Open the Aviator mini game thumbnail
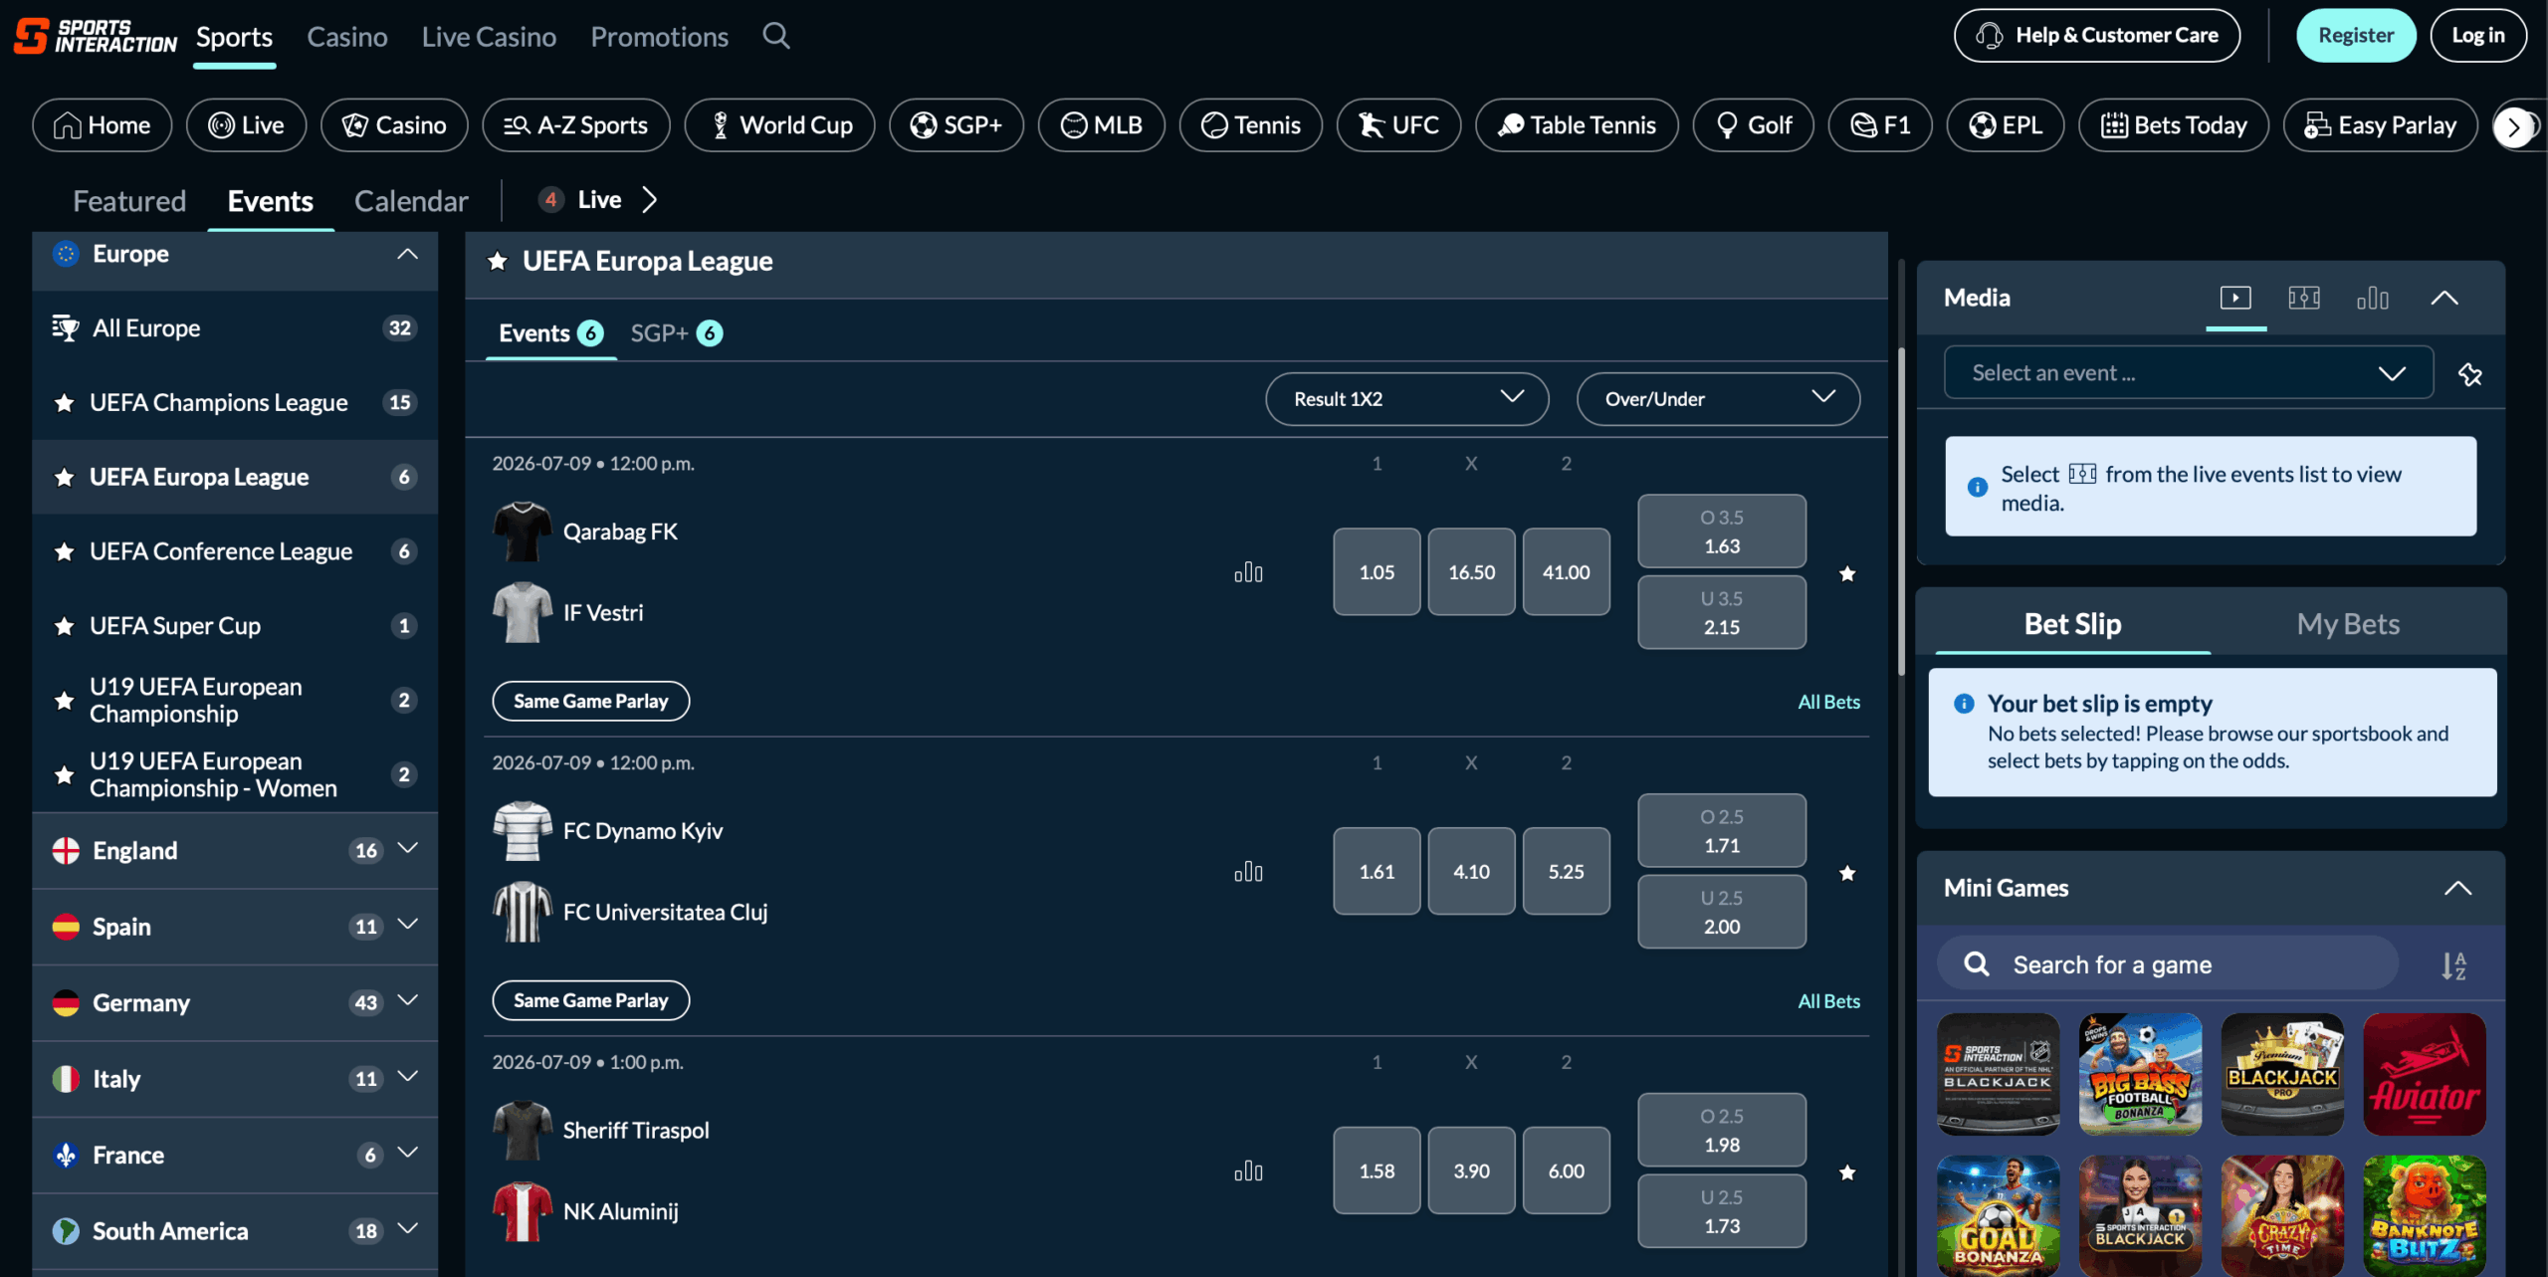 point(2425,1075)
